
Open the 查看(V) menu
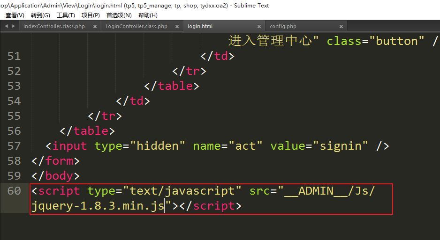15,15
